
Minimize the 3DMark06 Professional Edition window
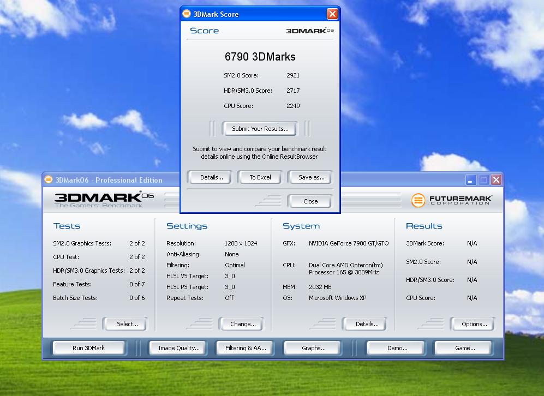[x=470, y=179]
